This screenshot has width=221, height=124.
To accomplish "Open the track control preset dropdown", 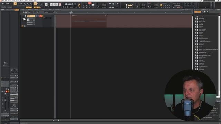I will (x=49, y=12).
